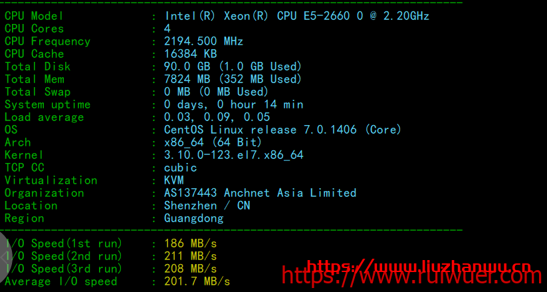Click the Average I/O speed 201.7 MB/s value
Image resolution: width=547 pixels, height=292 pixels.
click(197, 281)
